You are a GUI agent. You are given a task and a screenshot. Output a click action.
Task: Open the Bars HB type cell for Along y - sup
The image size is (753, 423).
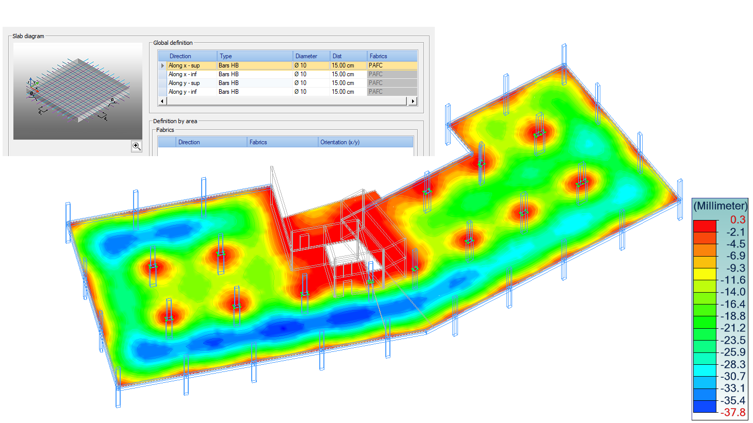(255, 83)
